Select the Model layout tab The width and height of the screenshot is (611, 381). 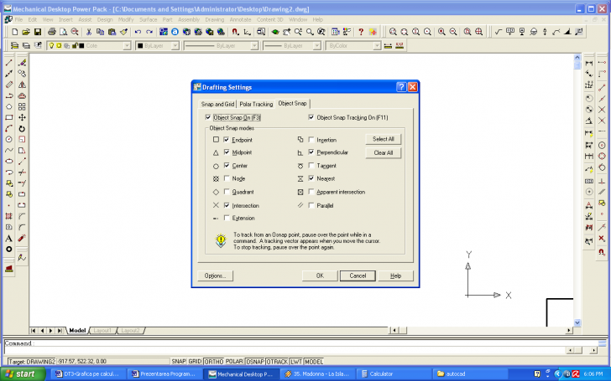[x=77, y=331]
